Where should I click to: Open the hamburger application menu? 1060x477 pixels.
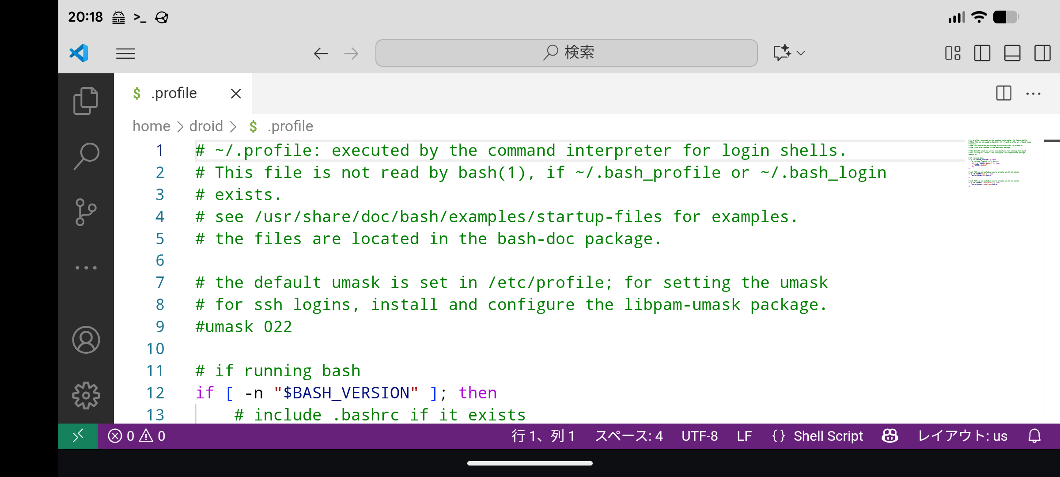[x=125, y=53]
